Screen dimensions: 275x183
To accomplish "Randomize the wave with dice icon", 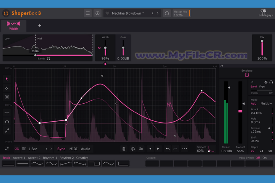I will 133,149.
